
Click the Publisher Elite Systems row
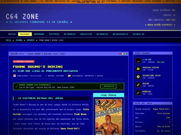point(153,113)
